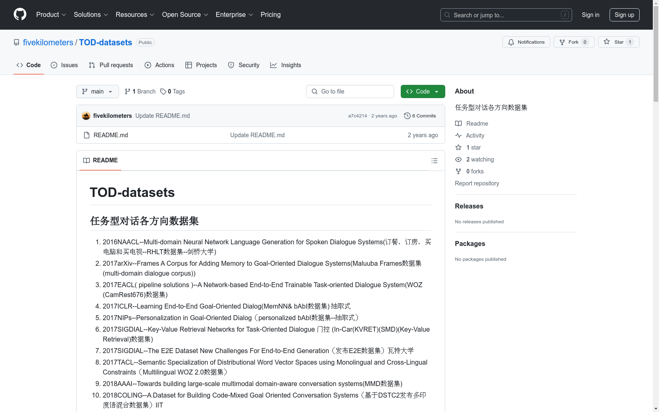This screenshot has width=659, height=412.
Task: Click the eye icon beside 2 watching
Action: point(458,159)
